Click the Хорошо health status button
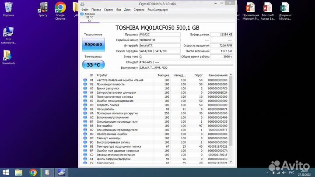Screen dimensions: 315x177 point(93,44)
